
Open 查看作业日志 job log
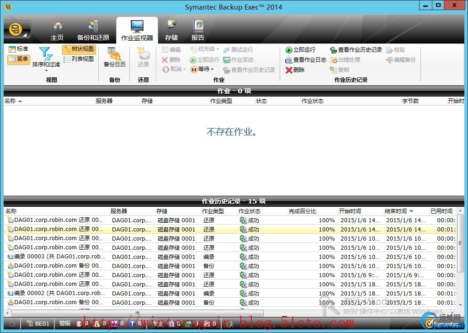tap(306, 60)
